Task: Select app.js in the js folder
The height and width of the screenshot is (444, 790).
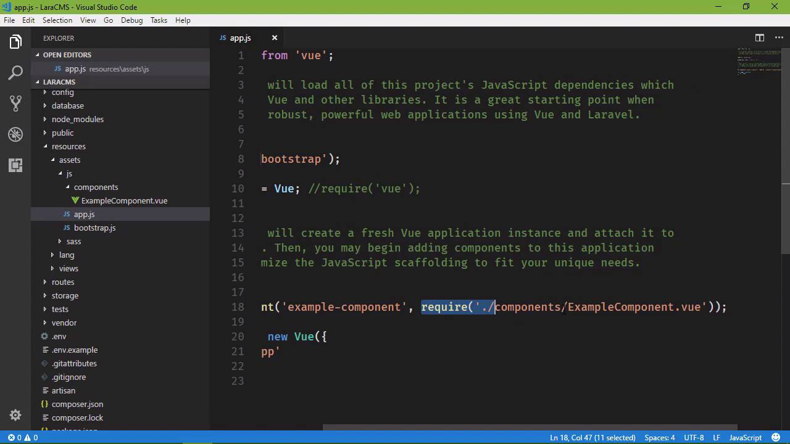Action: pos(120,214)
